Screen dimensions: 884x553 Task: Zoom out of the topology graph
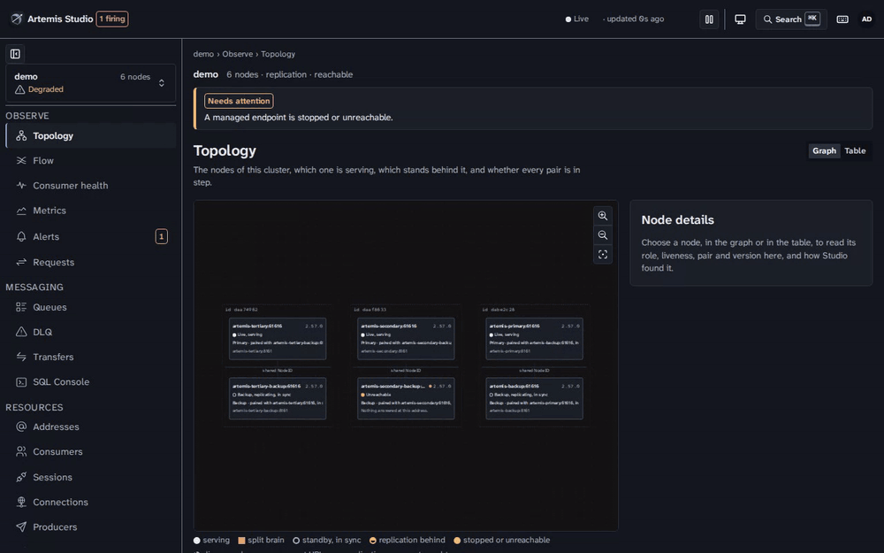[603, 234]
